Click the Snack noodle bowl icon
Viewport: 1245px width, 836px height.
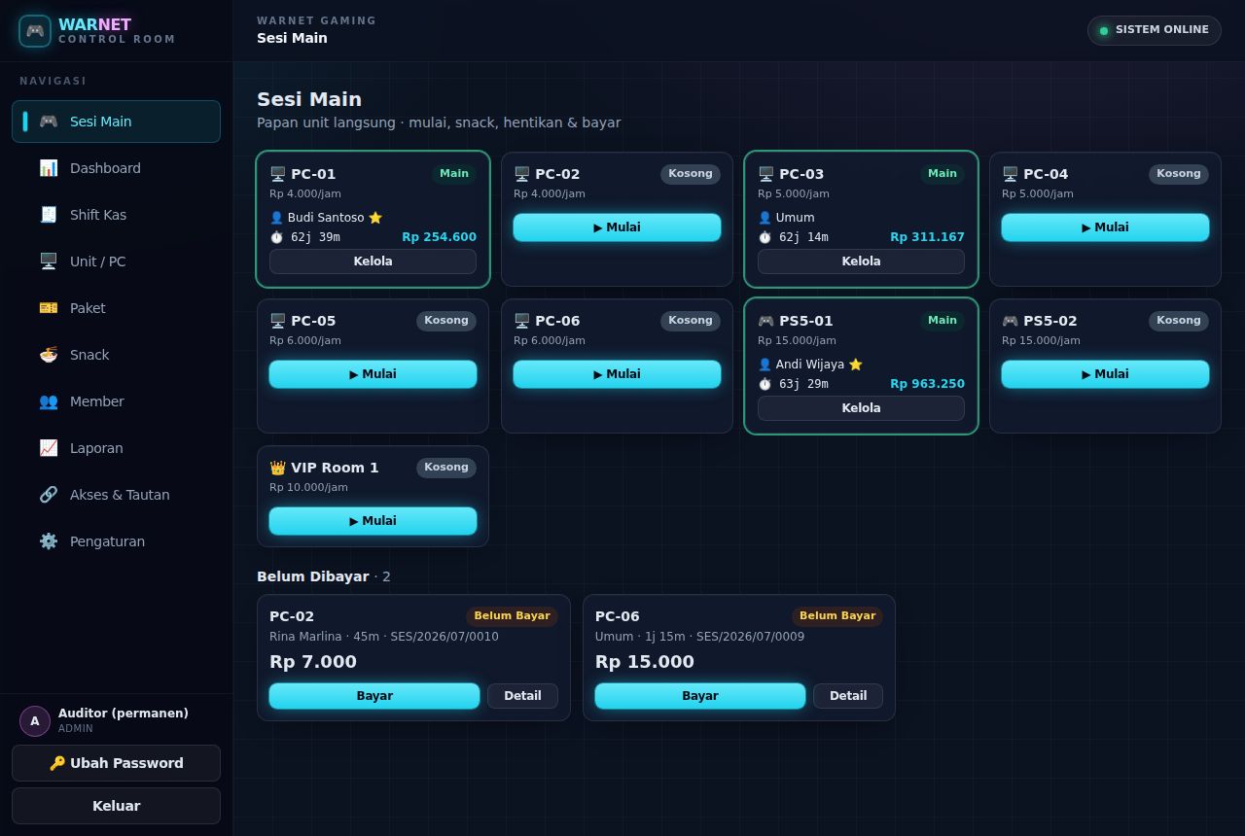[x=48, y=355]
